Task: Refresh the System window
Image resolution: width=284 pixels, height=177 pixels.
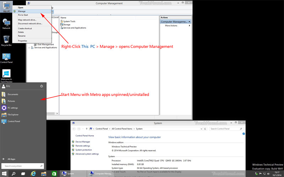Action: click(205, 129)
